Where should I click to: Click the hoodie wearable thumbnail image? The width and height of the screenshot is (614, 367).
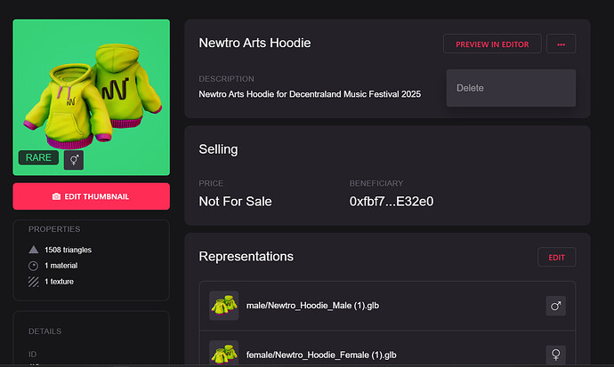point(91,89)
